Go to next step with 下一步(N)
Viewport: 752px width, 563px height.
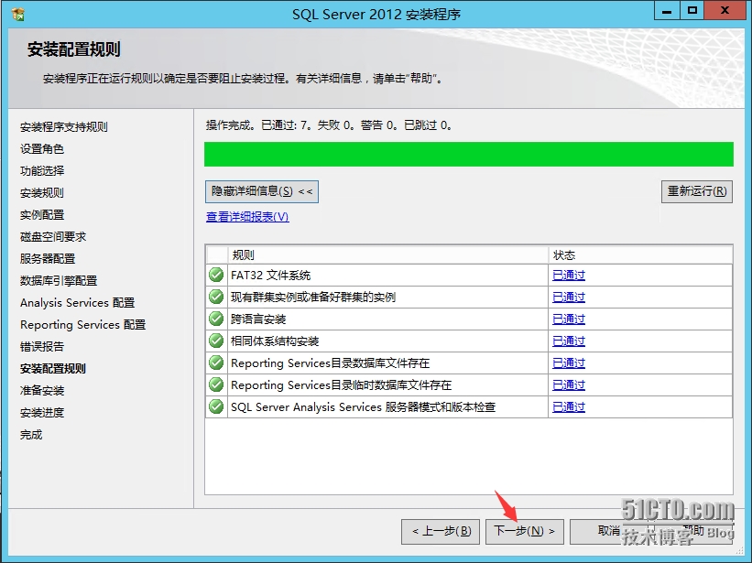coord(525,531)
